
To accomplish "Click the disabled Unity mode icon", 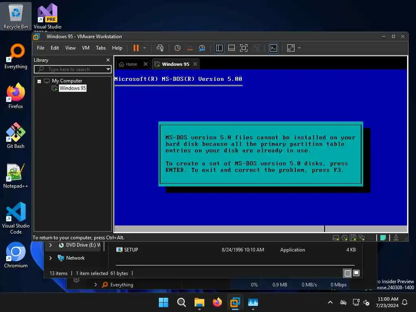I will pyautogui.click(x=256, y=48).
